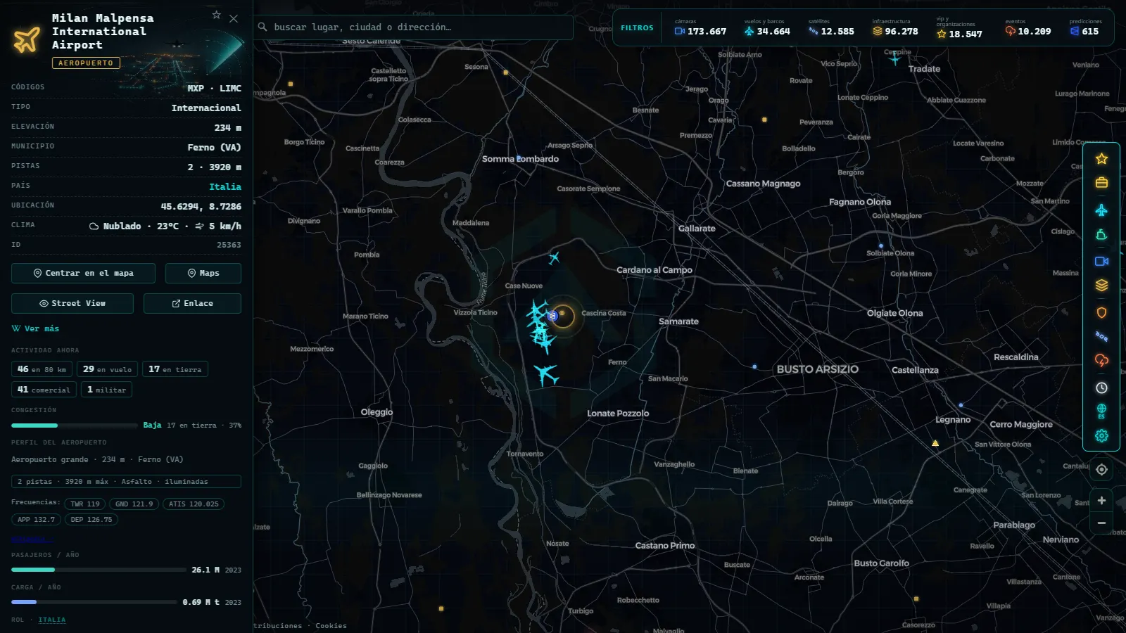
Task: Toggle the storm cloud events icon in the right toolbar
Action: pos(1101,361)
